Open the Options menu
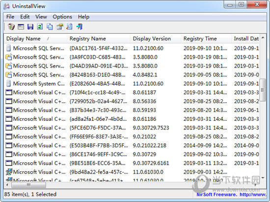This screenshot has width=270, height=202. [x=62, y=17]
